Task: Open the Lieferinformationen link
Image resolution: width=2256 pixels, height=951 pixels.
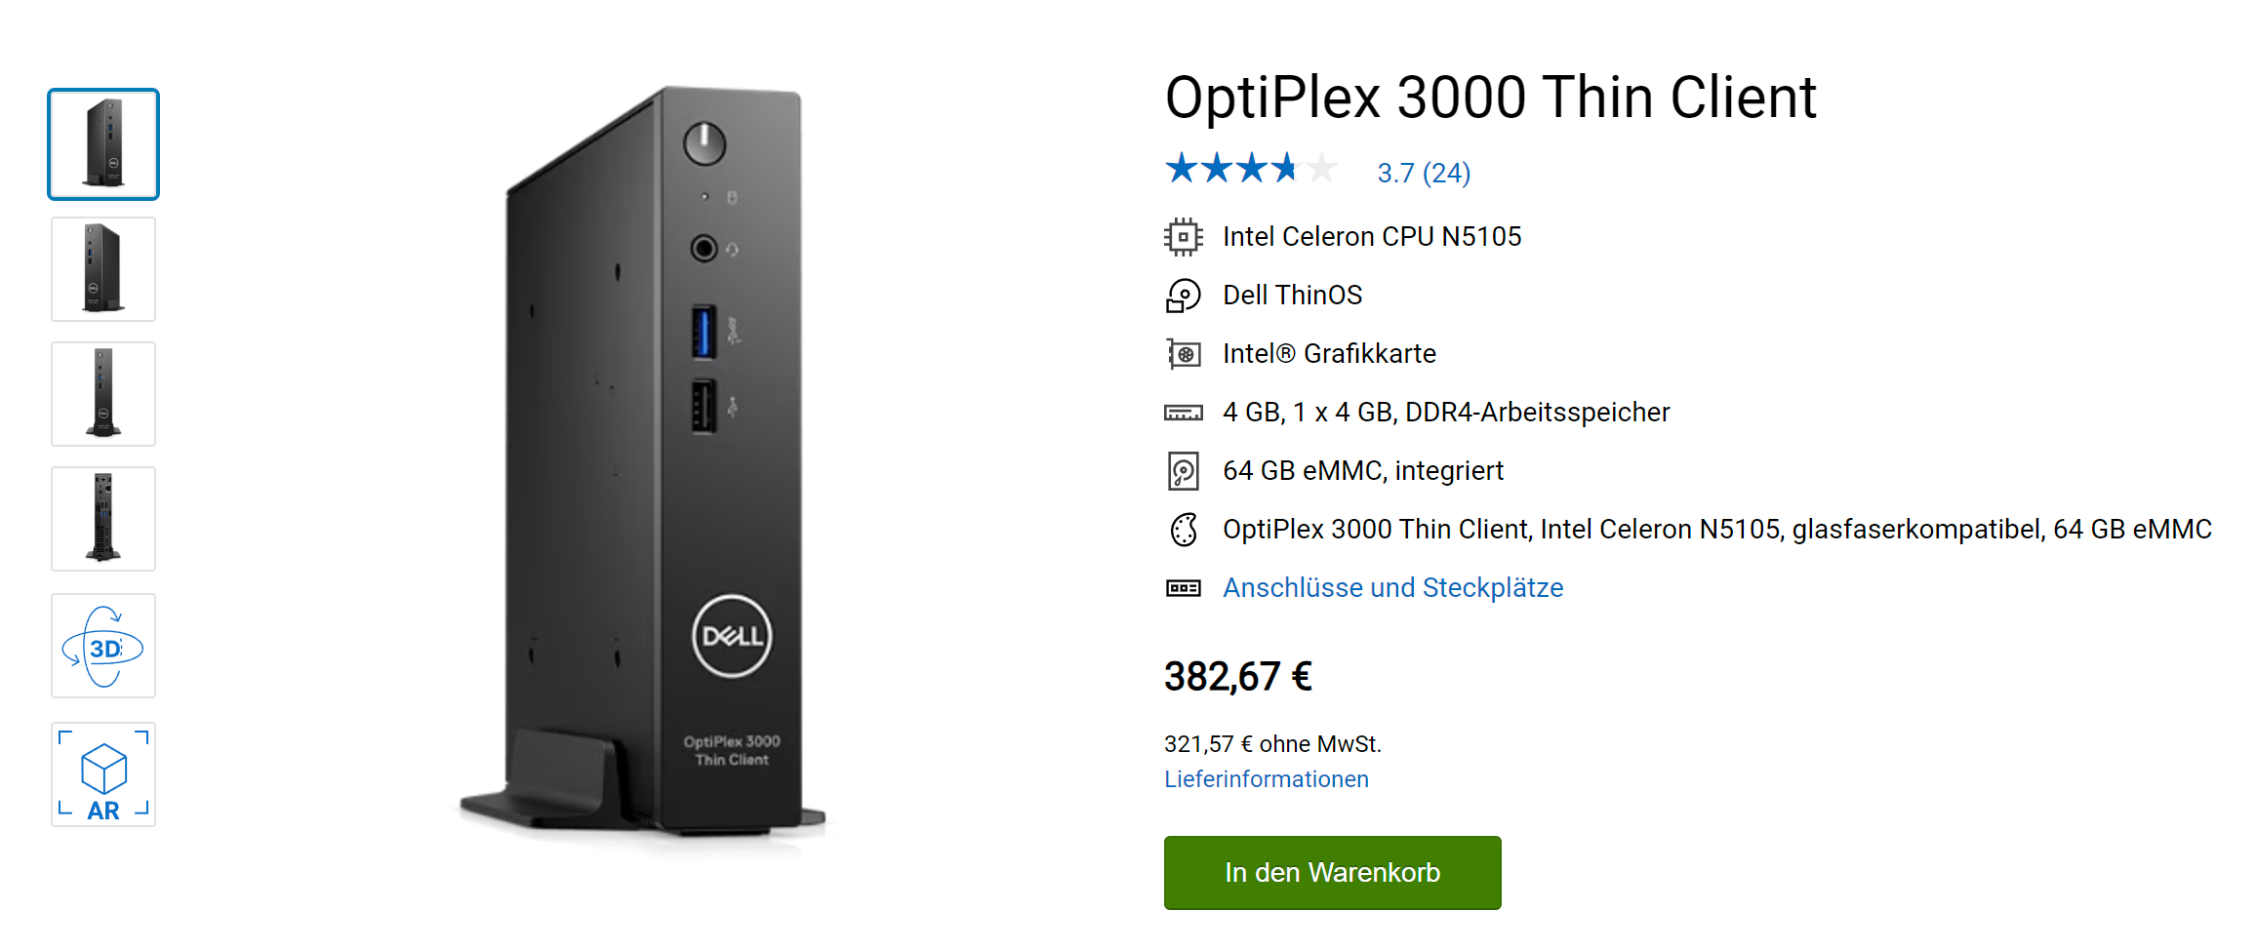Action: (x=1266, y=779)
